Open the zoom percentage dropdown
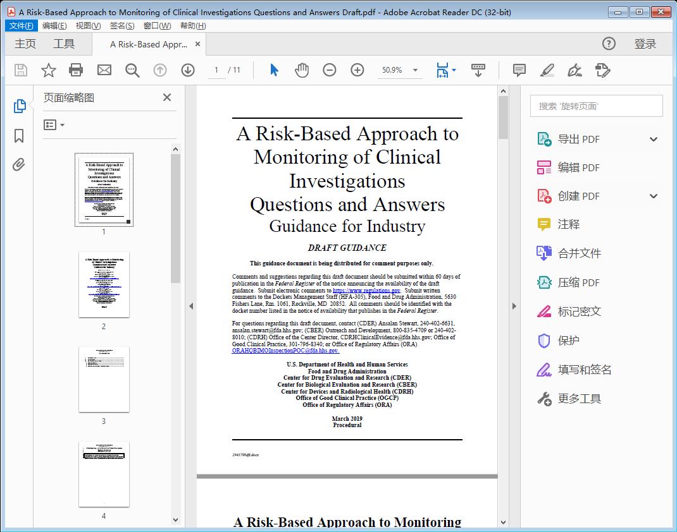677x532 pixels. tap(414, 70)
